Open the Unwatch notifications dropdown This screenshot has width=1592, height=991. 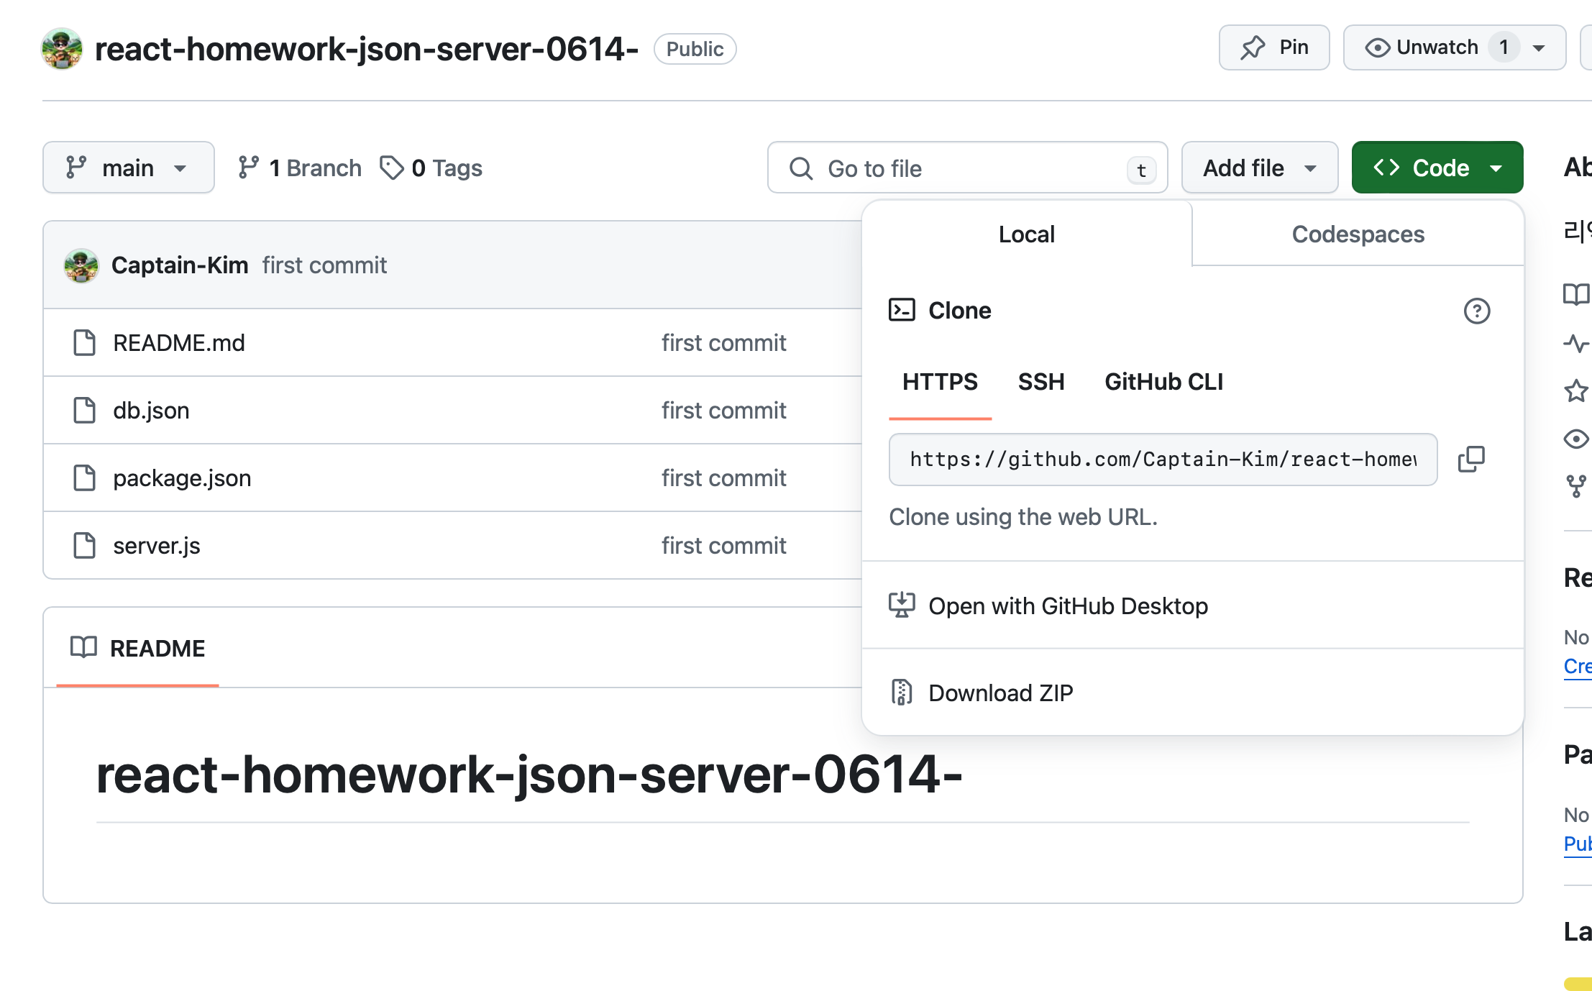1538,48
